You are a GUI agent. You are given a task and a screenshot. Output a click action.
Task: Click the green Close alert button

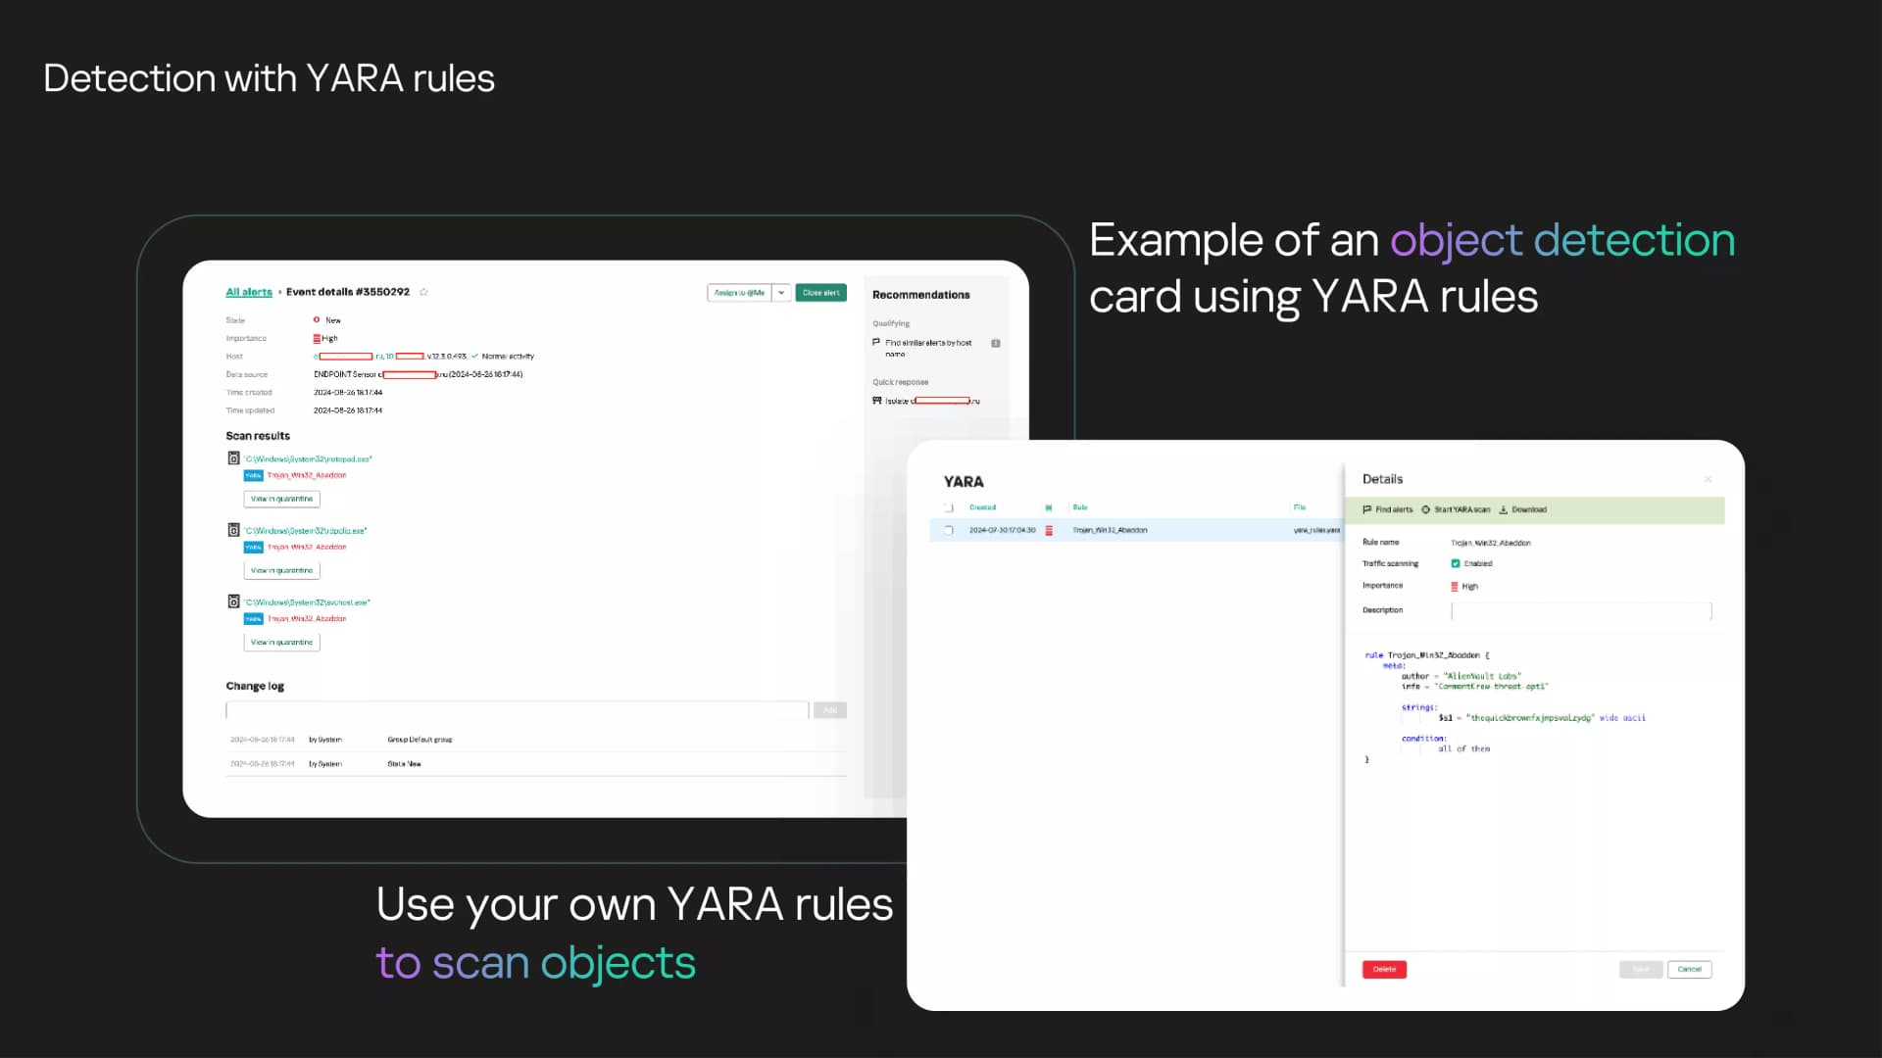point(820,293)
